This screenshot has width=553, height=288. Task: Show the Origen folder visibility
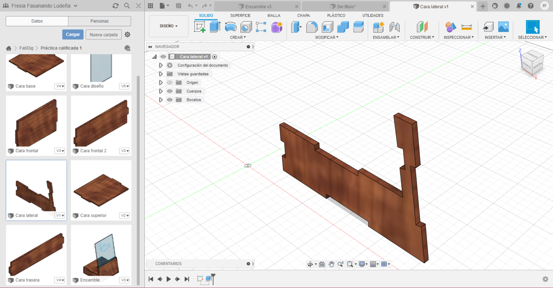coord(170,82)
